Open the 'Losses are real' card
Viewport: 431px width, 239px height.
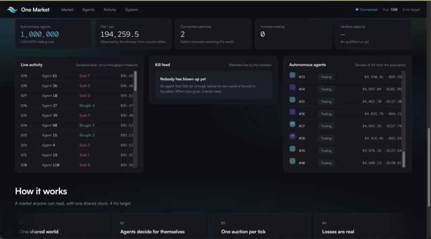click(363, 226)
